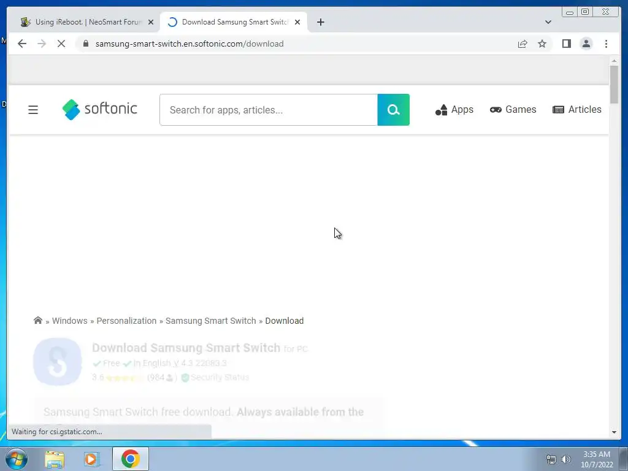This screenshot has width=628, height=471.
Task: Open a new tab with plus button
Action: coord(320,22)
